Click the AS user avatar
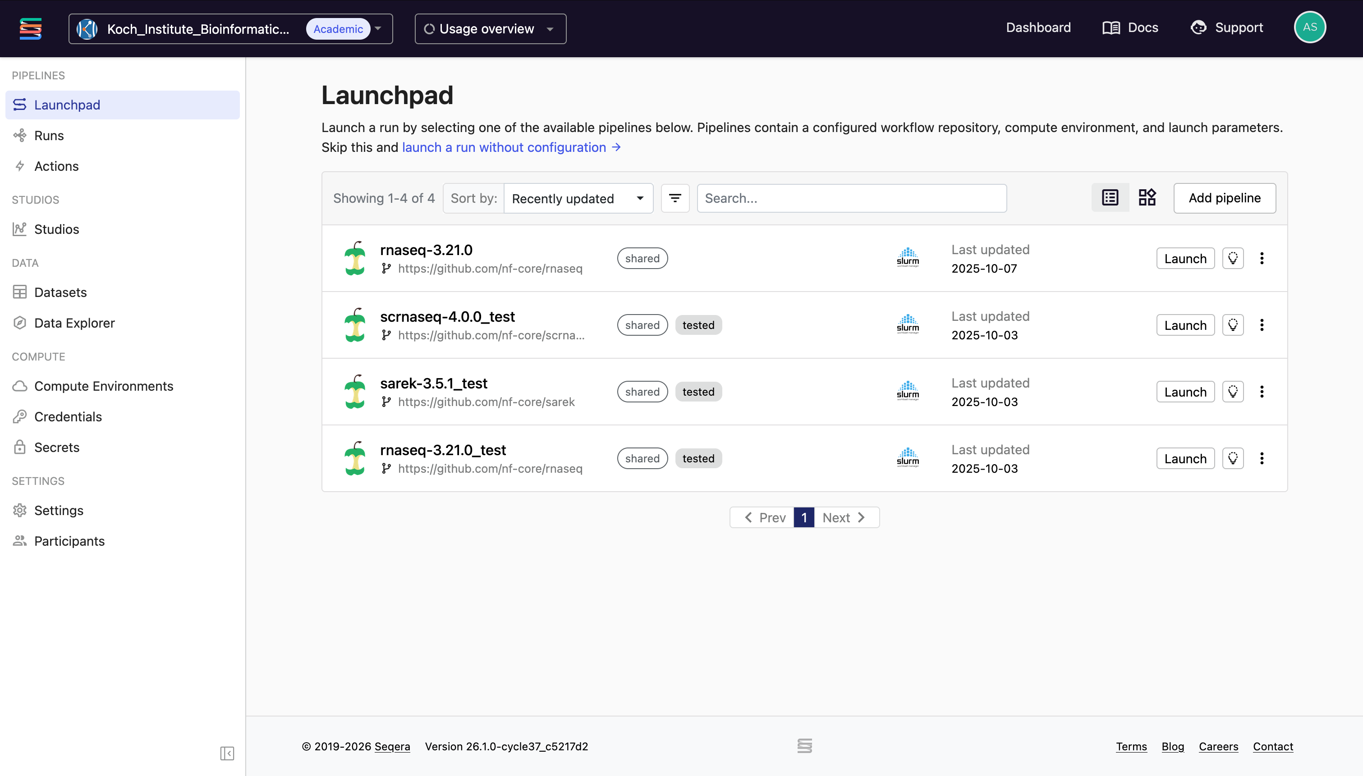This screenshot has width=1363, height=776. tap(1309, 27)
